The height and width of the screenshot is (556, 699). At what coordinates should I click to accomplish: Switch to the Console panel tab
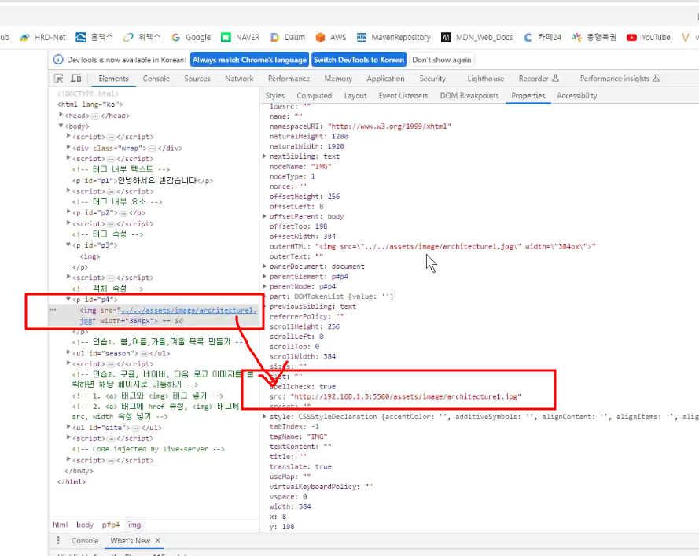156,79
